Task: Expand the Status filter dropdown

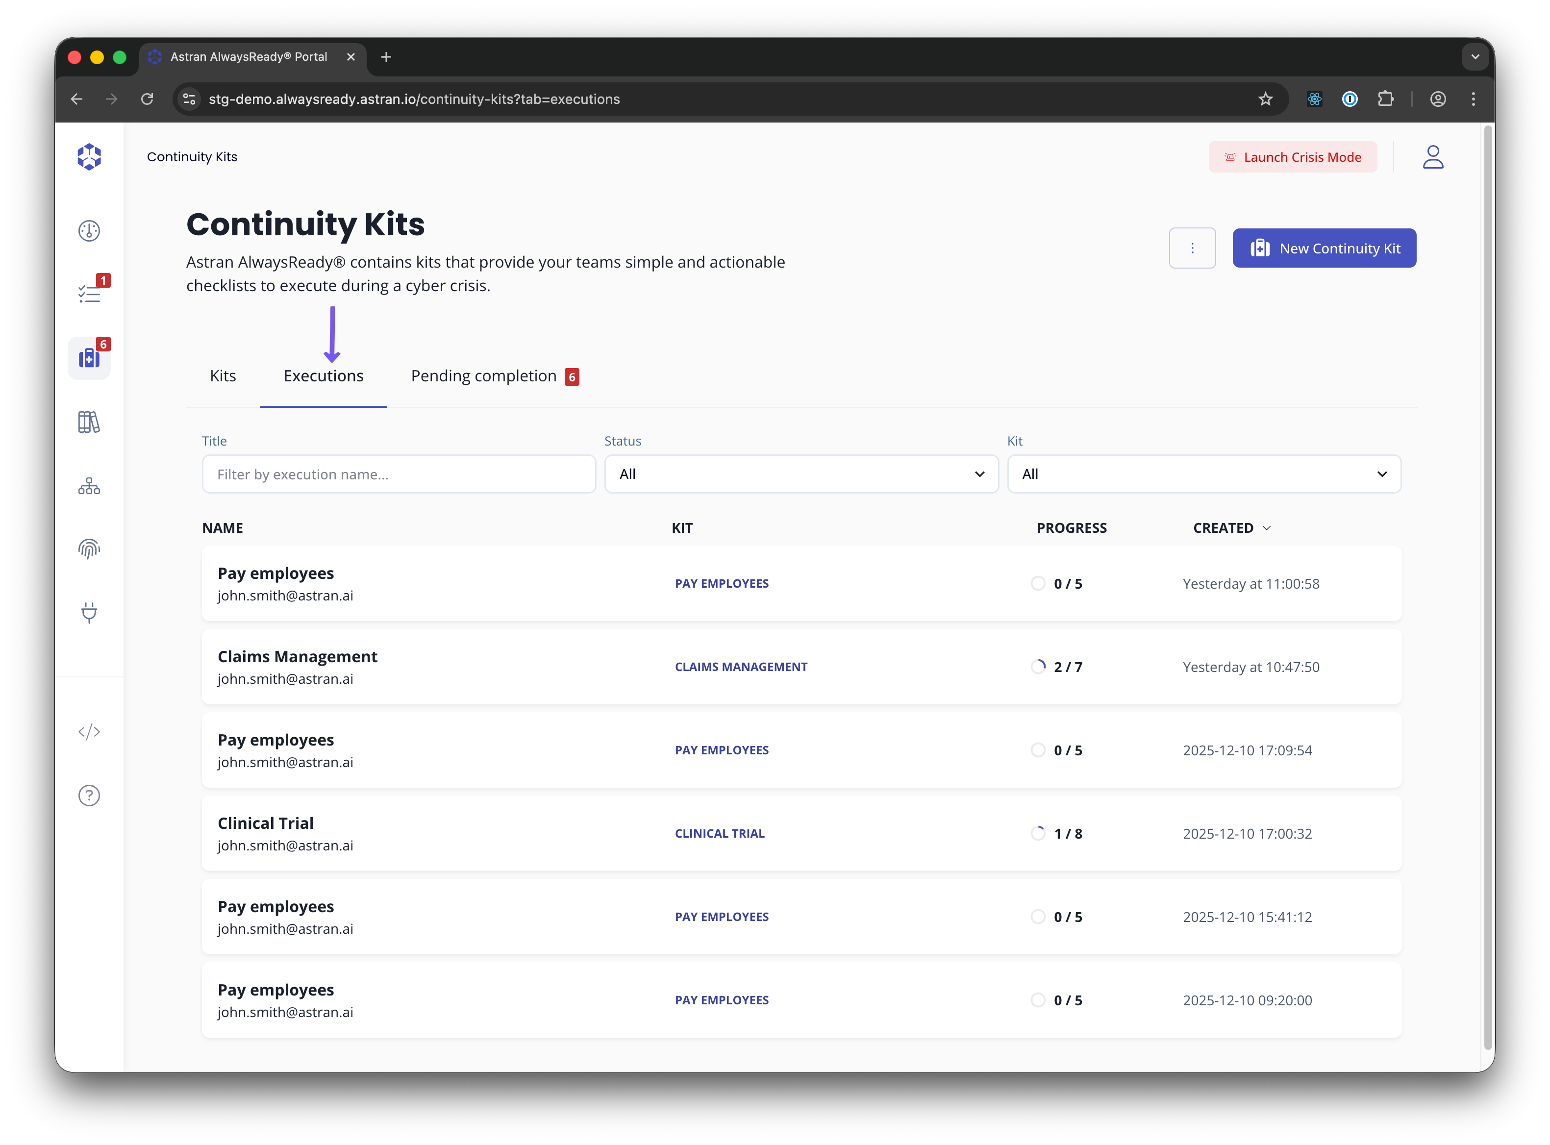Action: pos(801,474)
